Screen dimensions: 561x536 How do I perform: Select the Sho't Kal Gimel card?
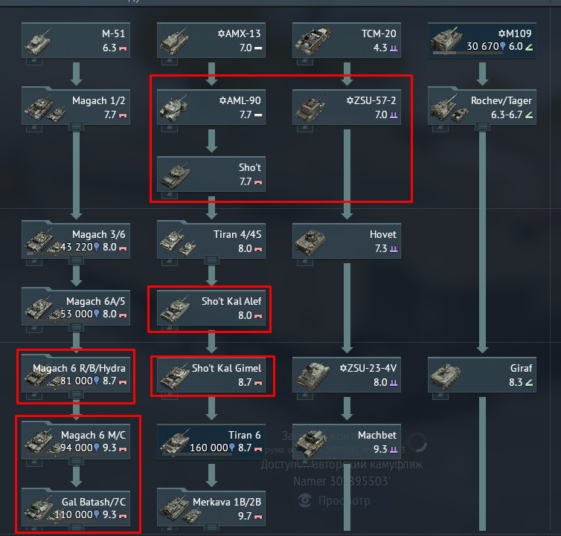(211, 375)
